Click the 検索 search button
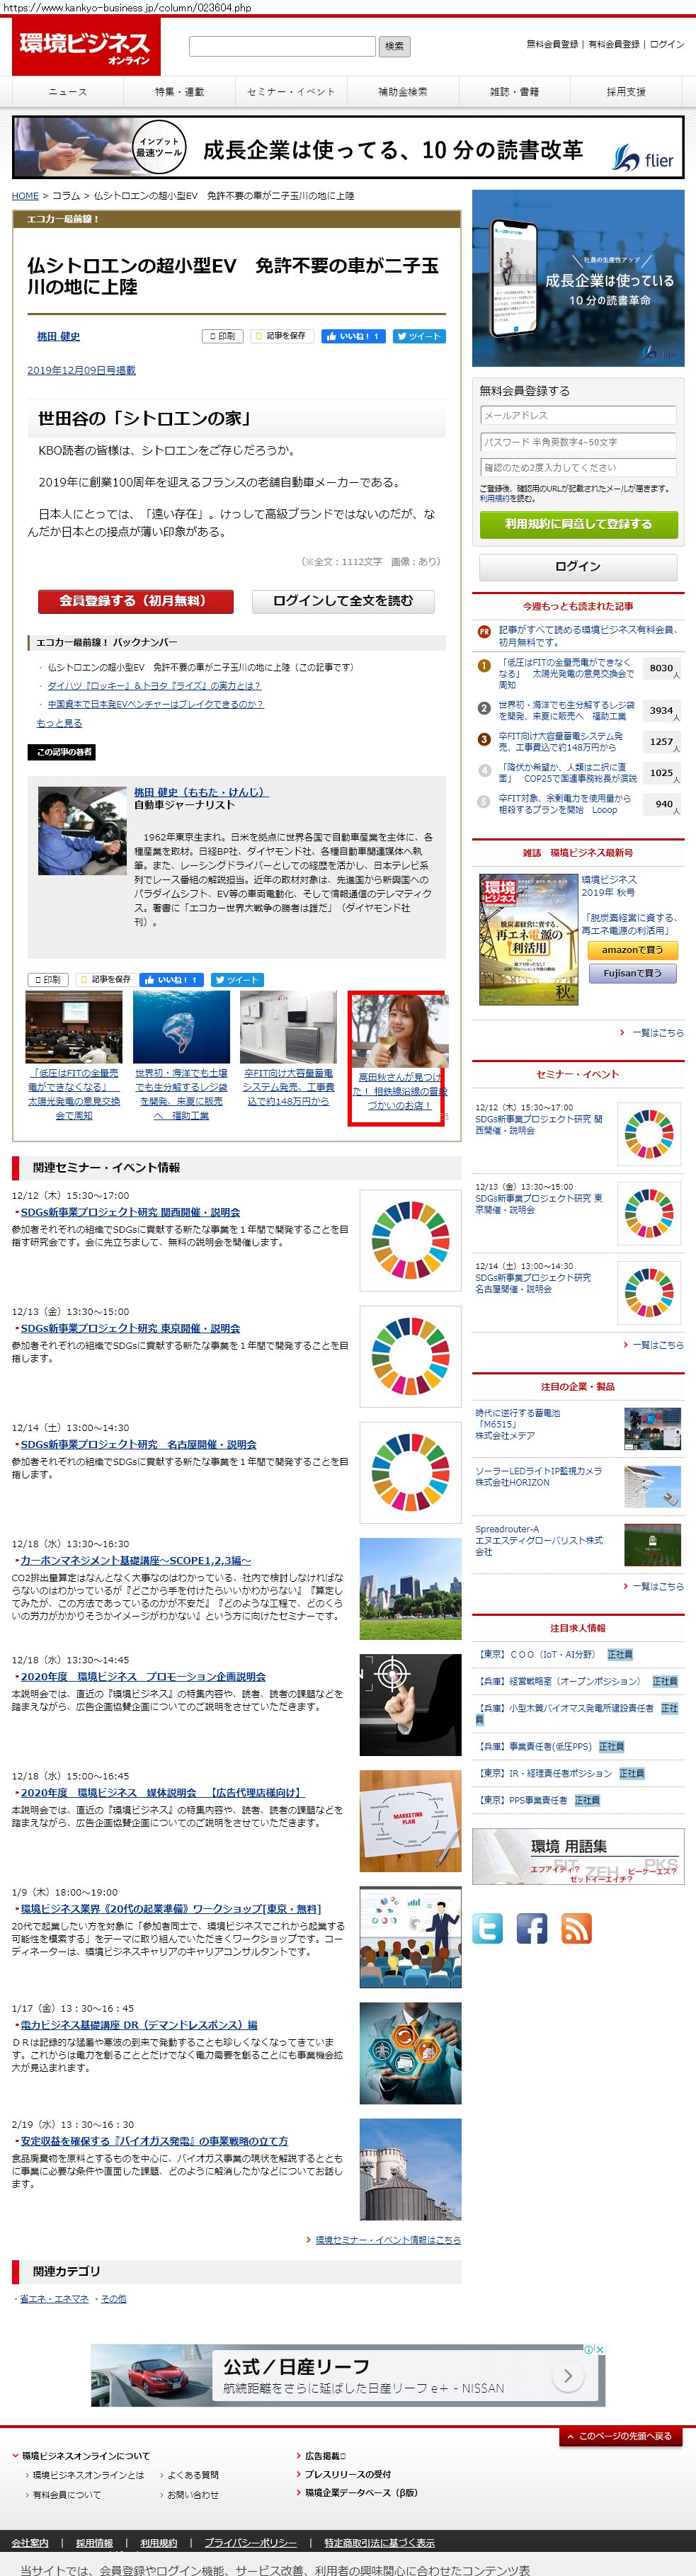 (395, 46)
